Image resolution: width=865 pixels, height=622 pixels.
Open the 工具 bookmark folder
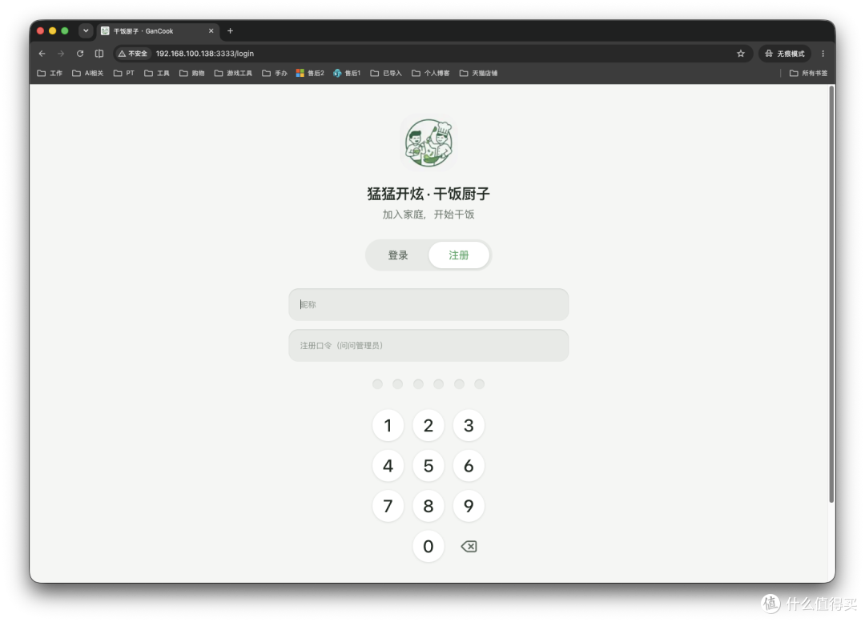157,73
